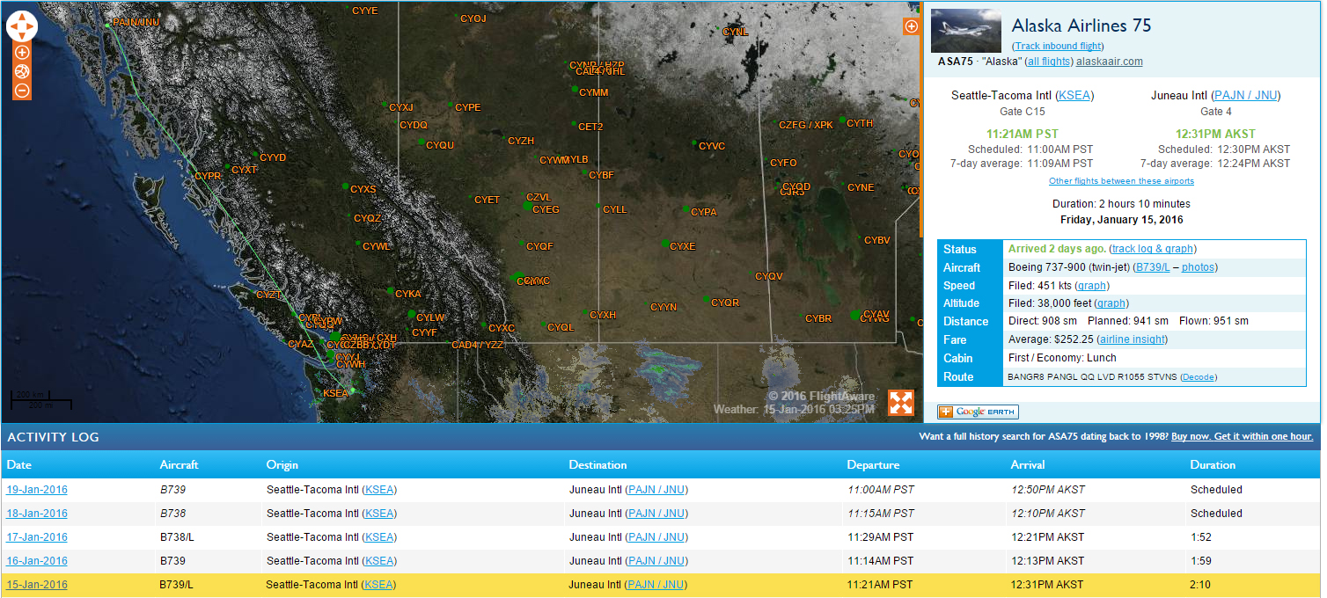Open the airline insight fare link
This screenshot has height=598, width=1327.
[x=1131, y=339]
